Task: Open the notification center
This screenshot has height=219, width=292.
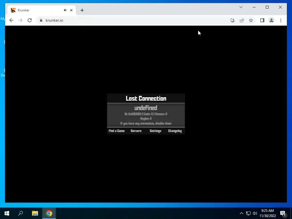Action: [283, 213]
